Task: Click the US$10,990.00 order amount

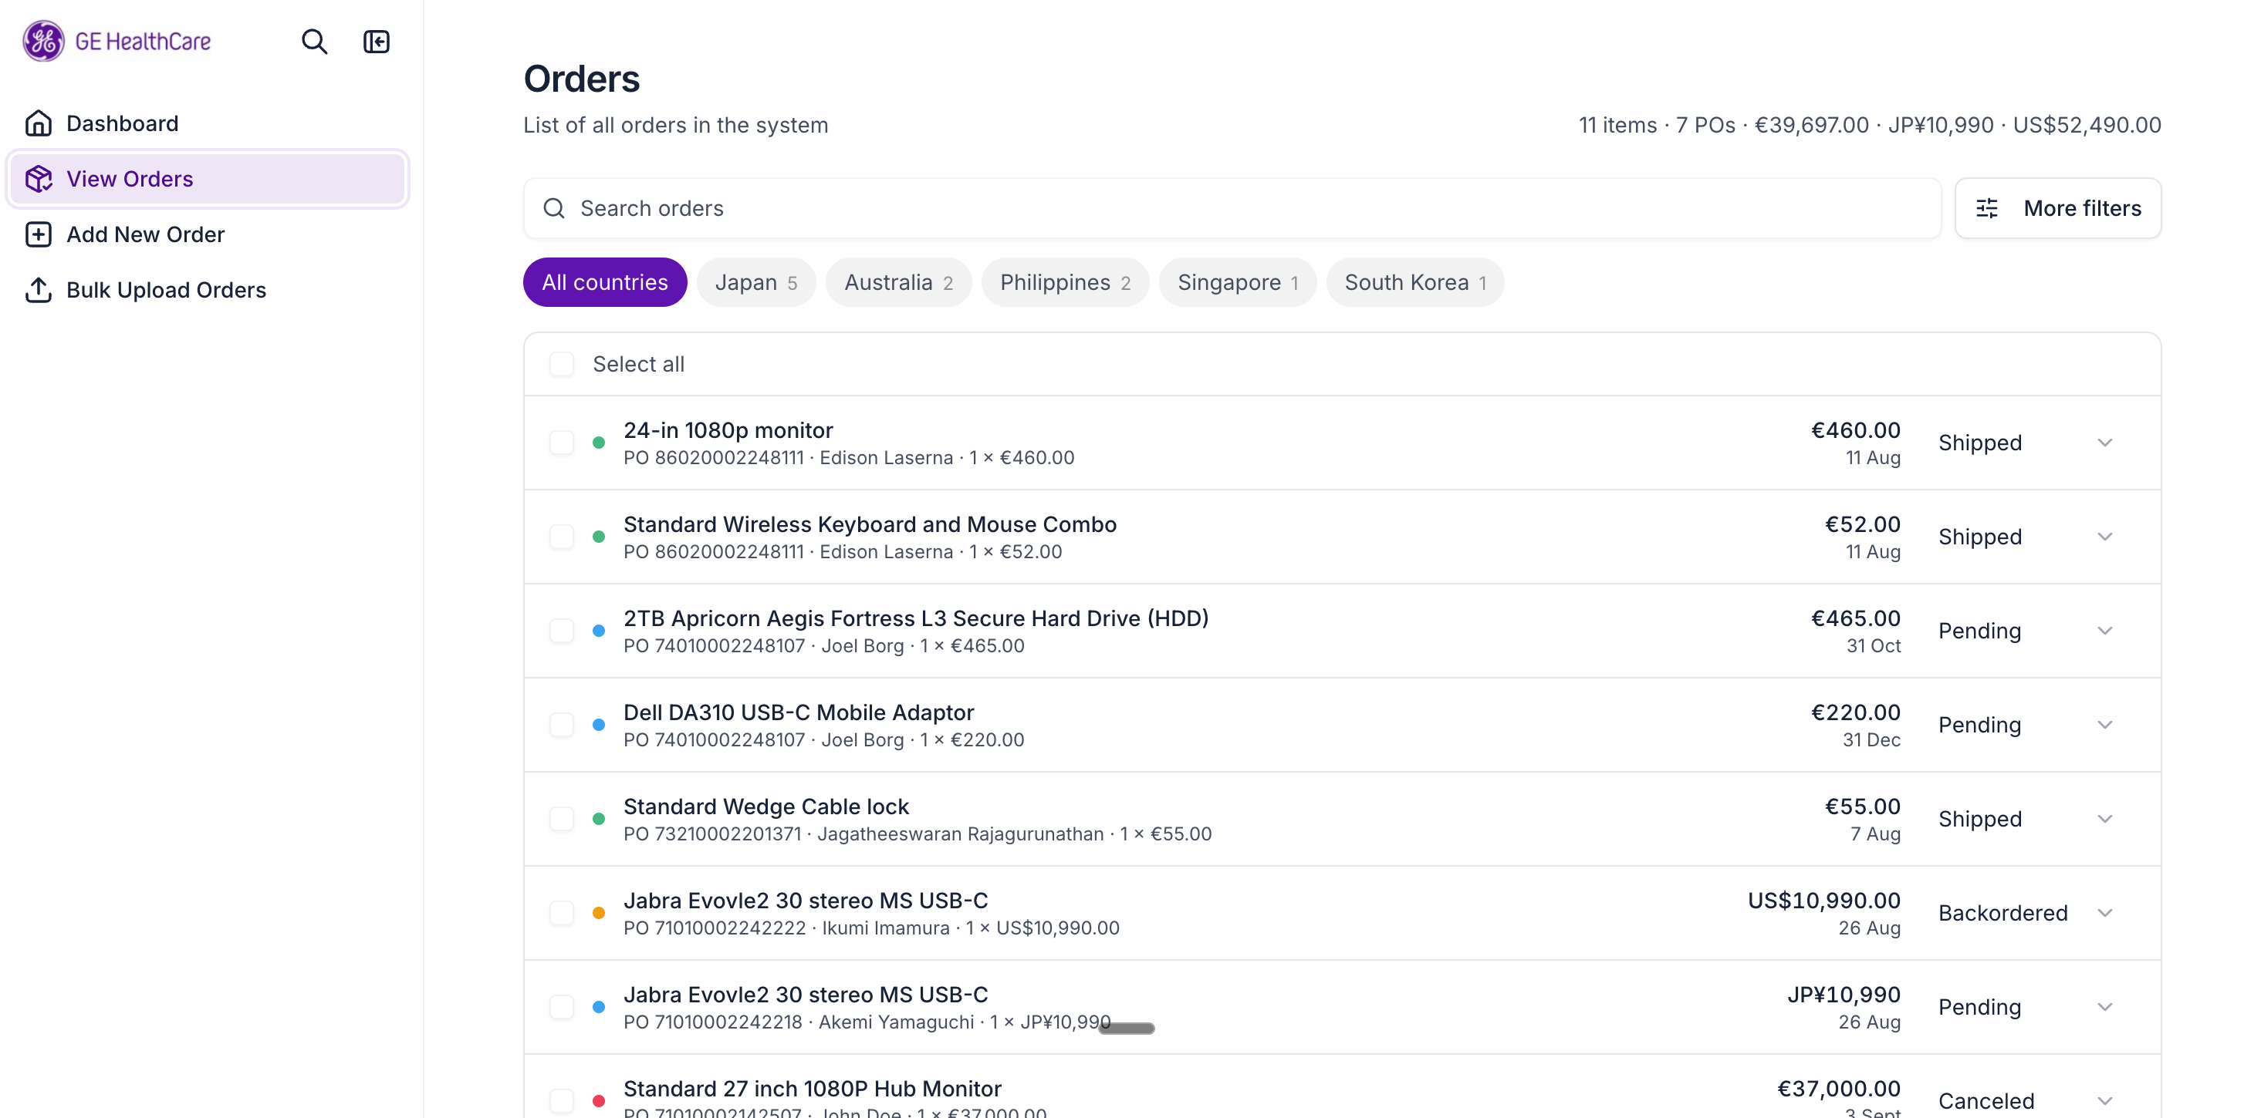Action: (x=1824, y=901)
